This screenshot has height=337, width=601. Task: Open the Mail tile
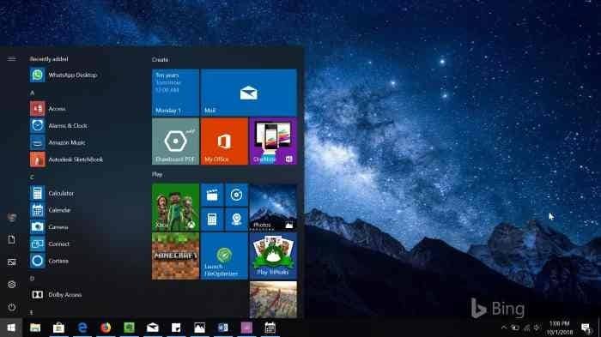249,93
